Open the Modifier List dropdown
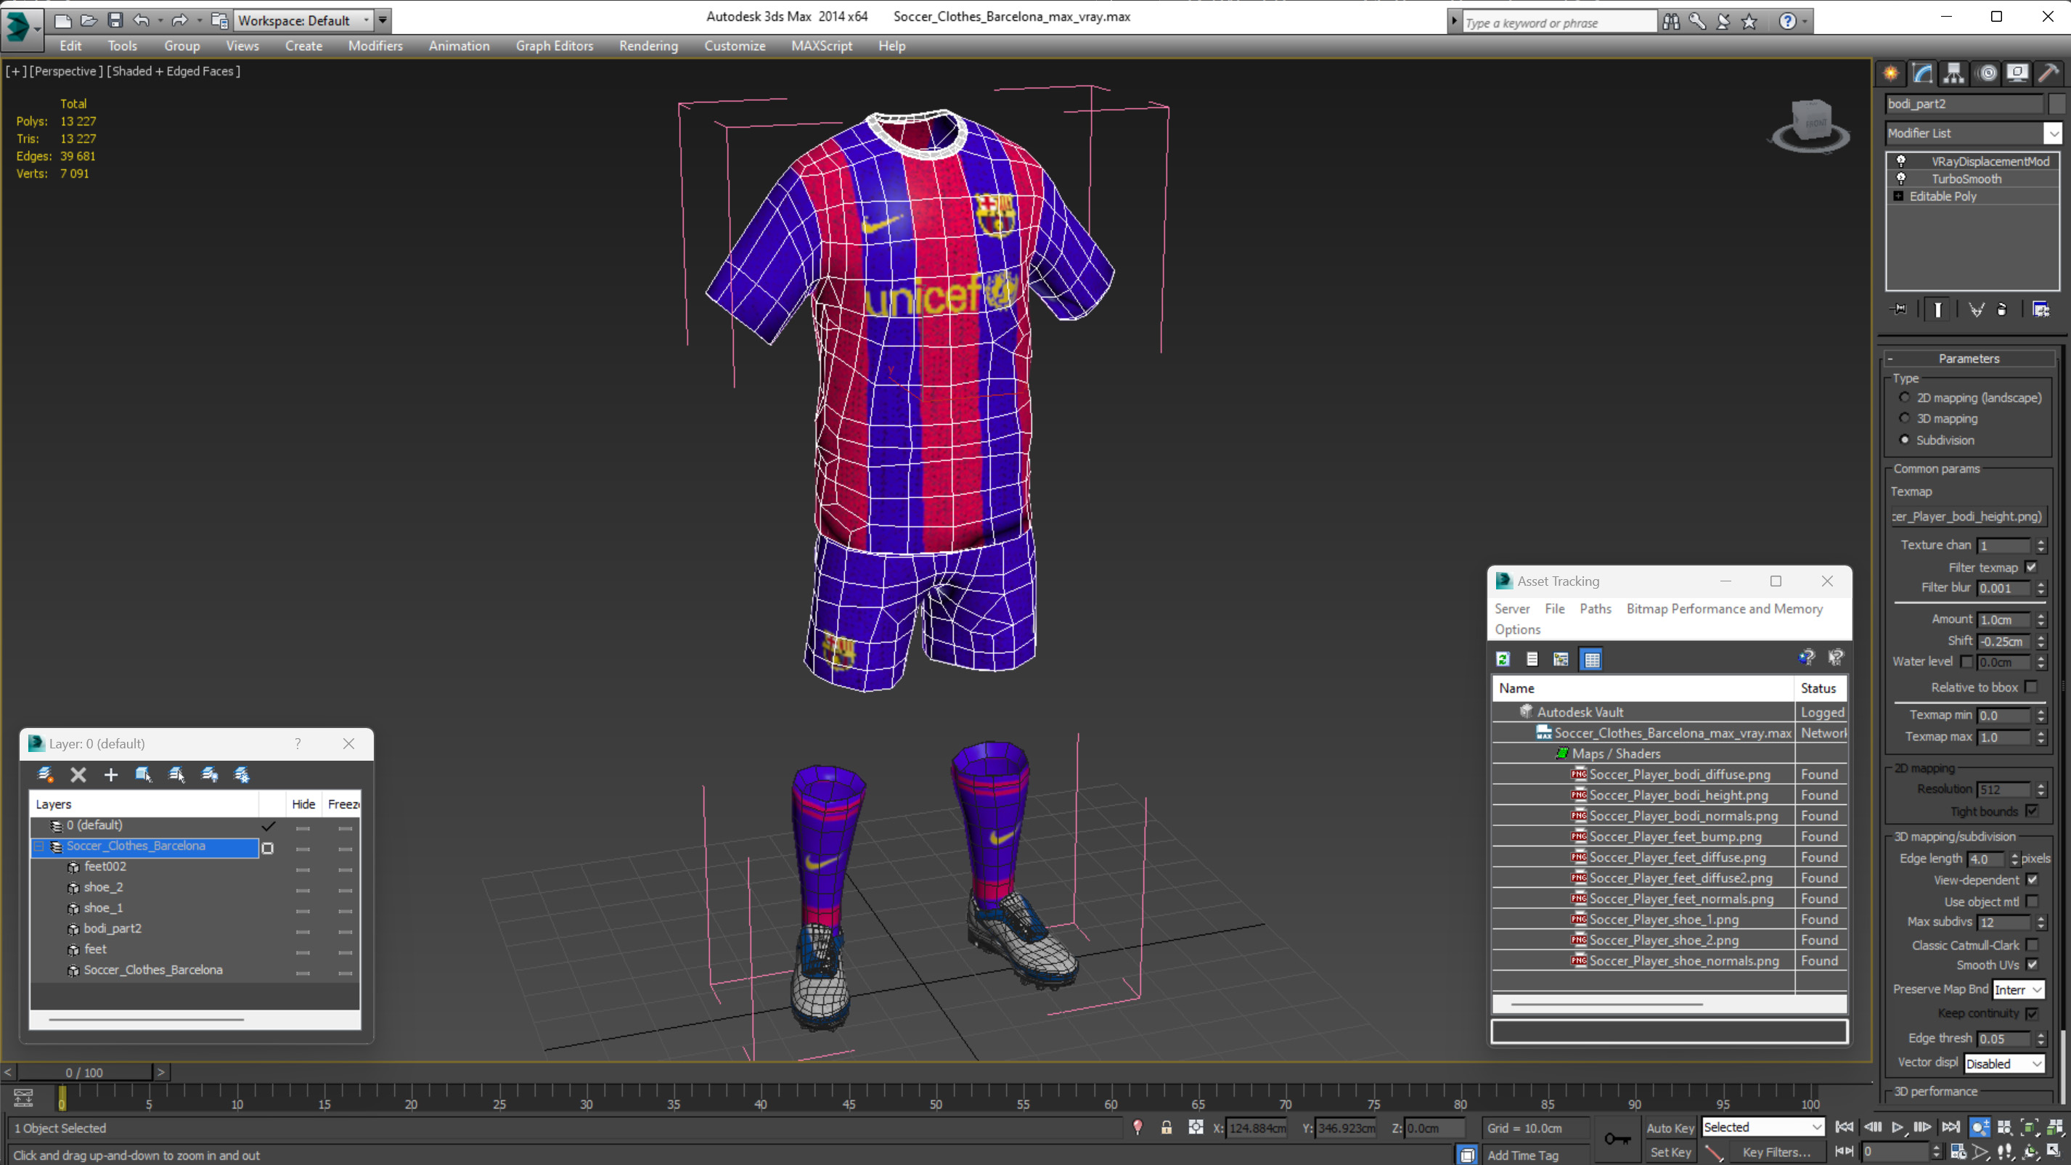2071x1165 pixels. (x=2053, y=134)
